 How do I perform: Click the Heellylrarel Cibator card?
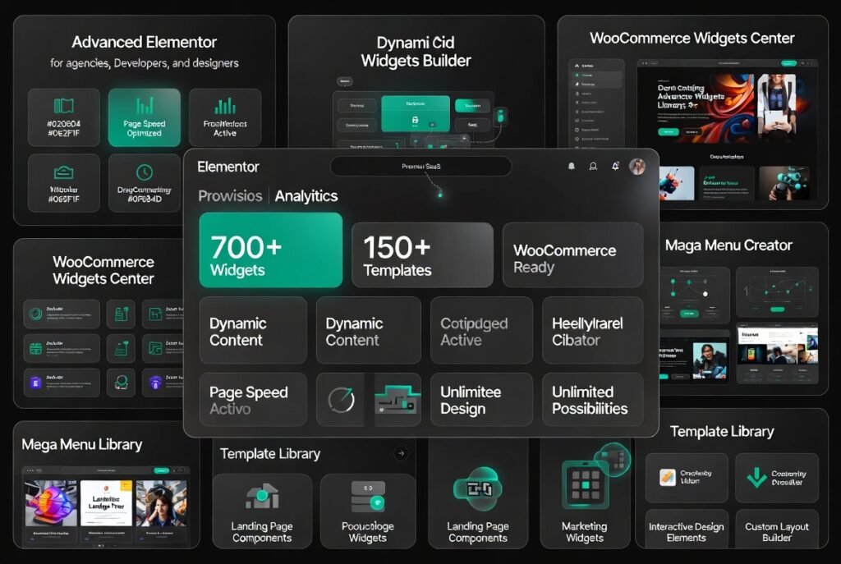[x=593, y=331]
